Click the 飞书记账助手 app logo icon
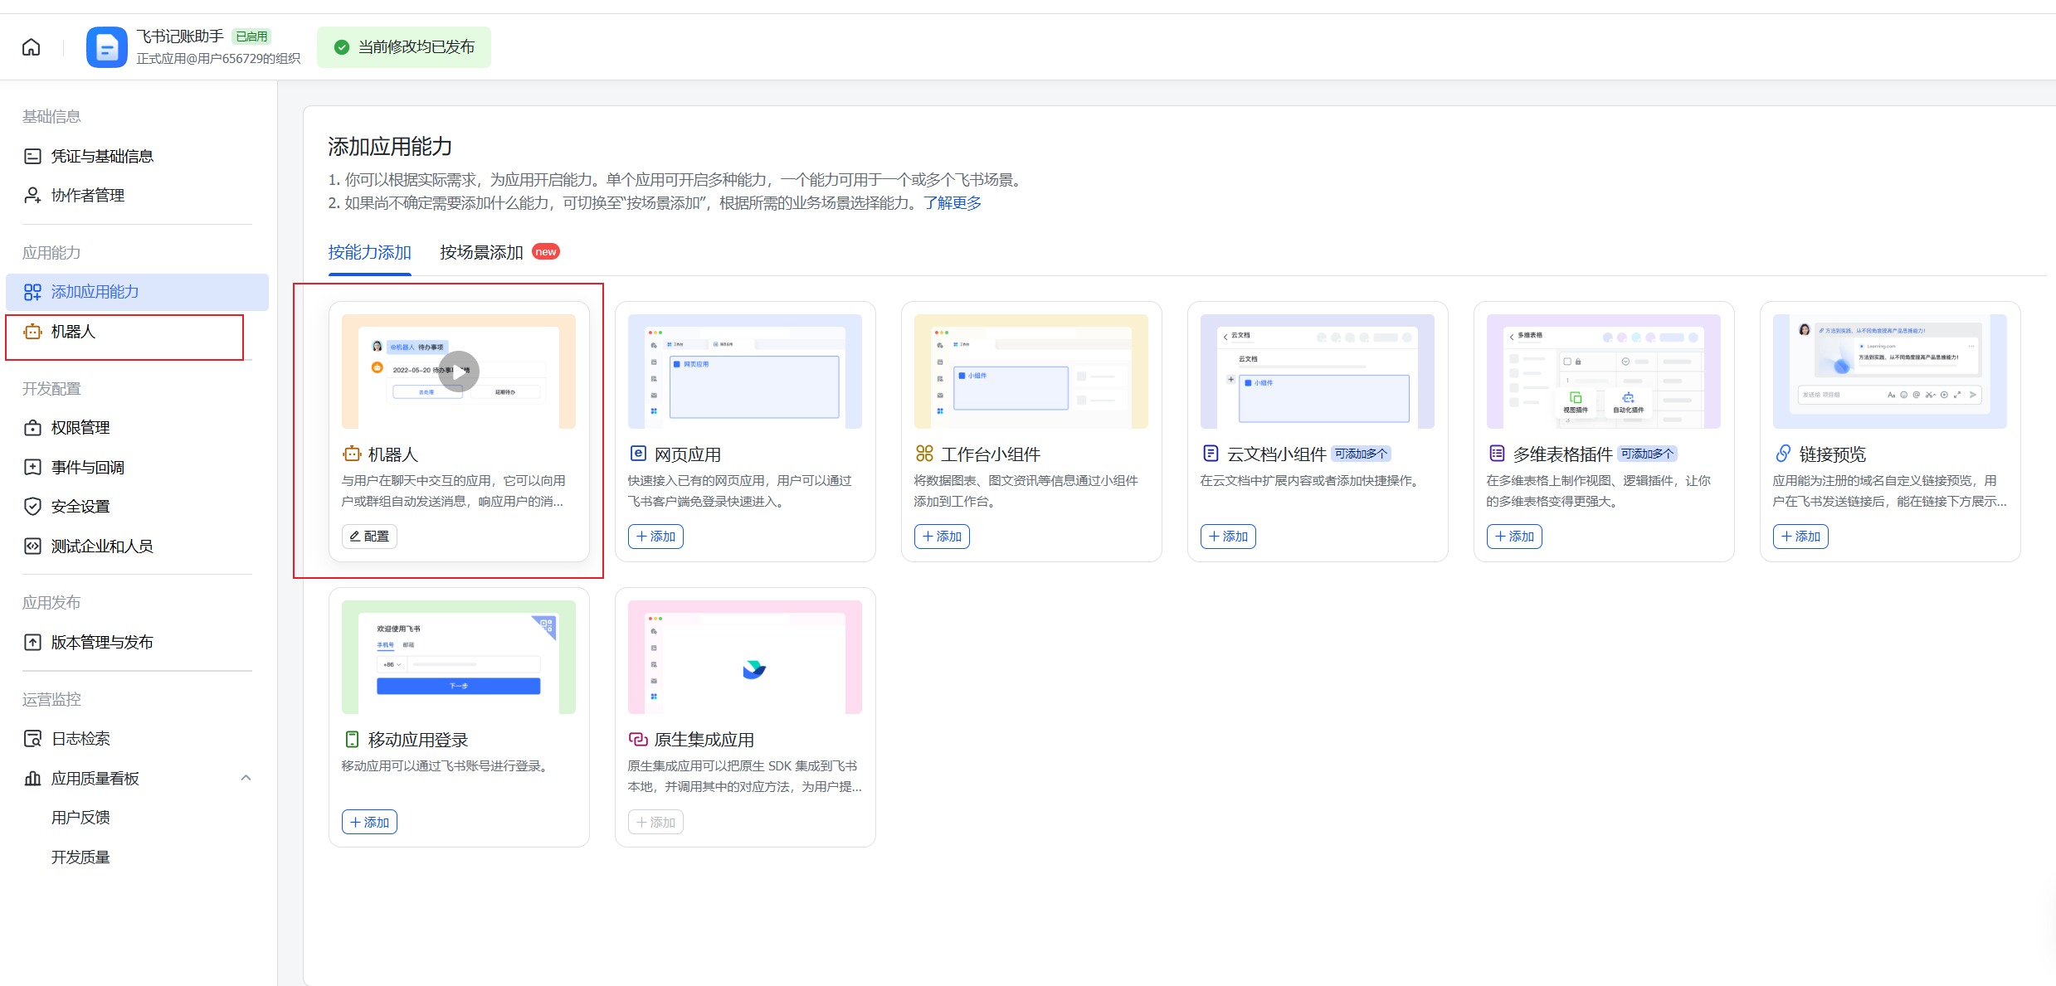 pyautogui.click(x=107, y=47)
